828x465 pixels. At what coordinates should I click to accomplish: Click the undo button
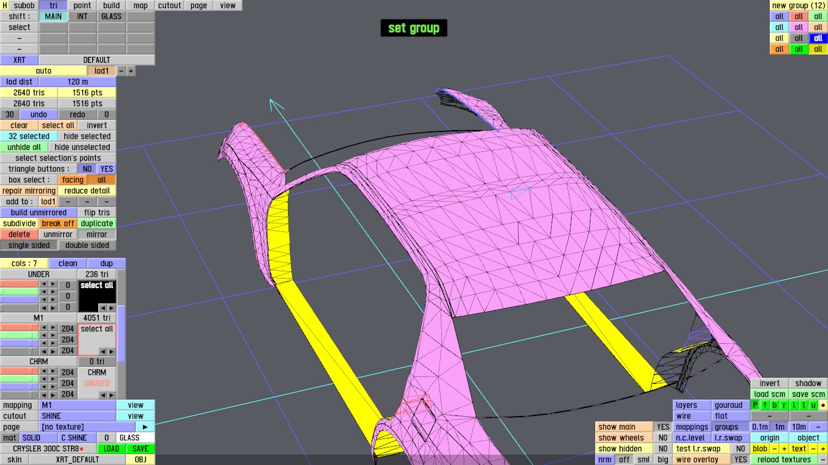(39, 114)
